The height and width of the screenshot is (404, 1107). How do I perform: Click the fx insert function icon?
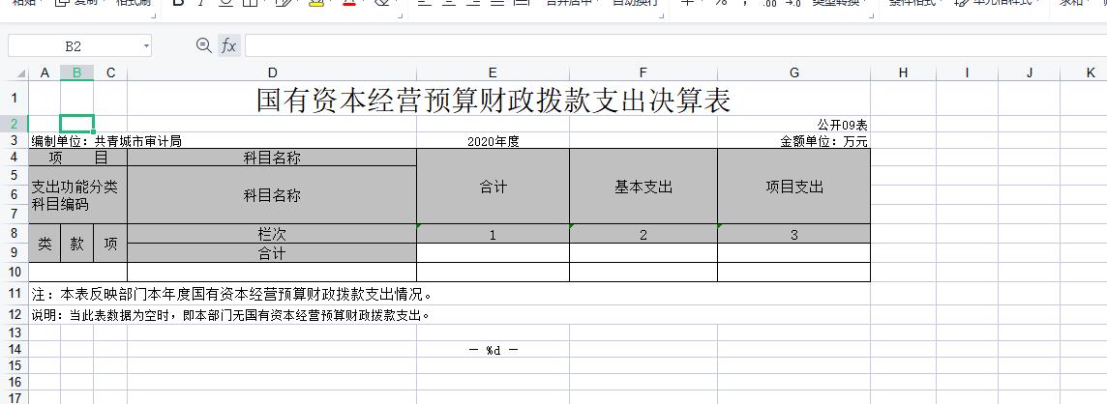click(x=228, y=45)
